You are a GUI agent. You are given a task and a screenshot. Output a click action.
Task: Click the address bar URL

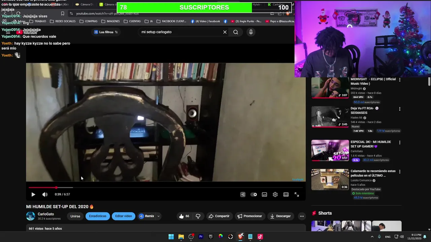107,13
